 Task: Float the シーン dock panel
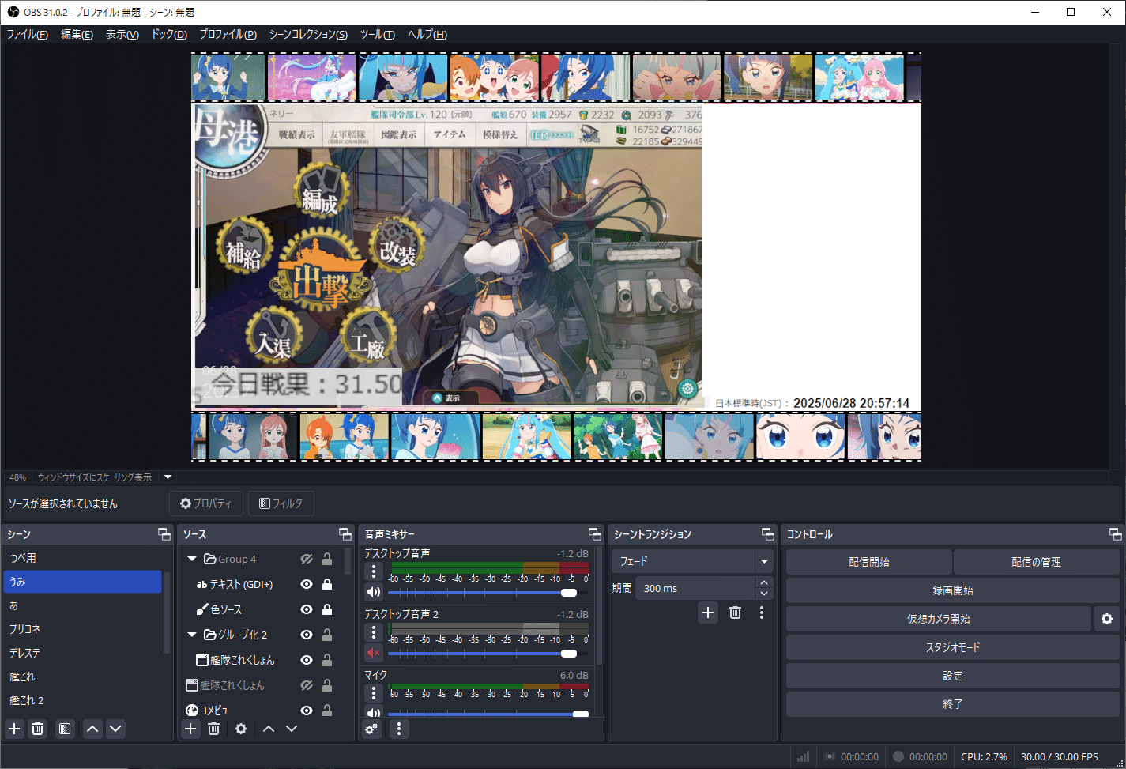point(164,534)
